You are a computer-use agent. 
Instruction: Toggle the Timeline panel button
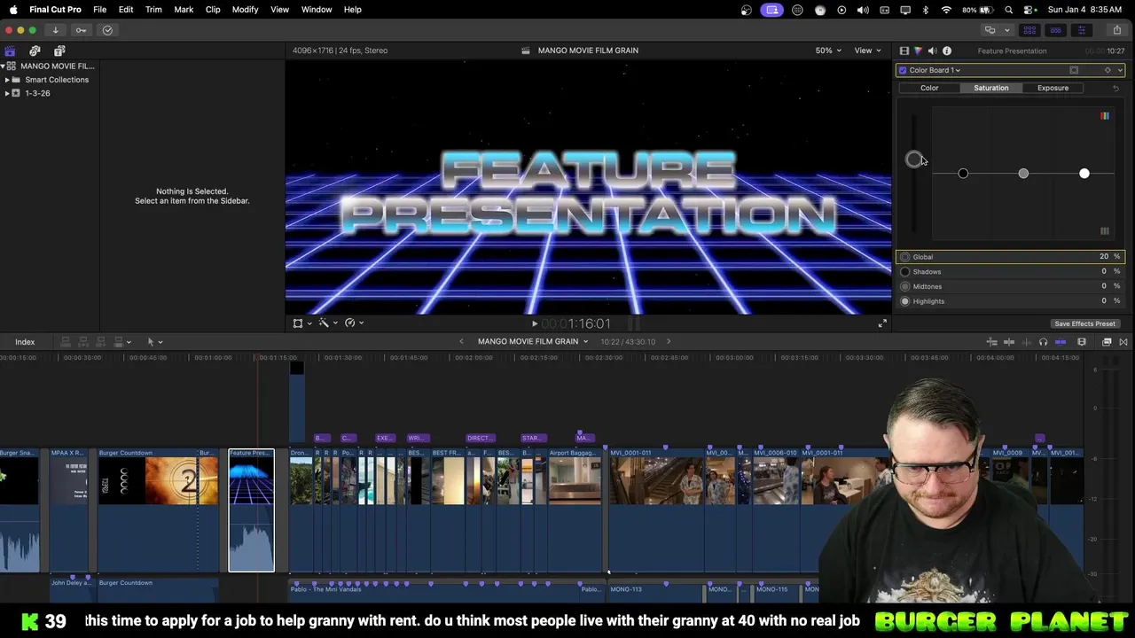1055,30
